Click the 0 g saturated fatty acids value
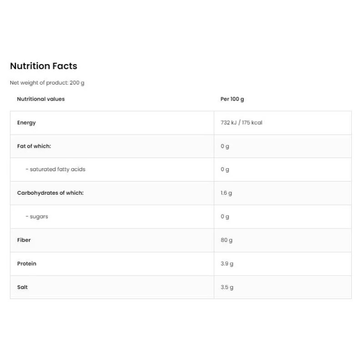 pyautogui.click(x=225, y=170)
